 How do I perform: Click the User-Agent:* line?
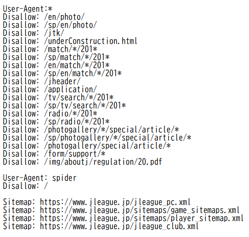[28, 9]
